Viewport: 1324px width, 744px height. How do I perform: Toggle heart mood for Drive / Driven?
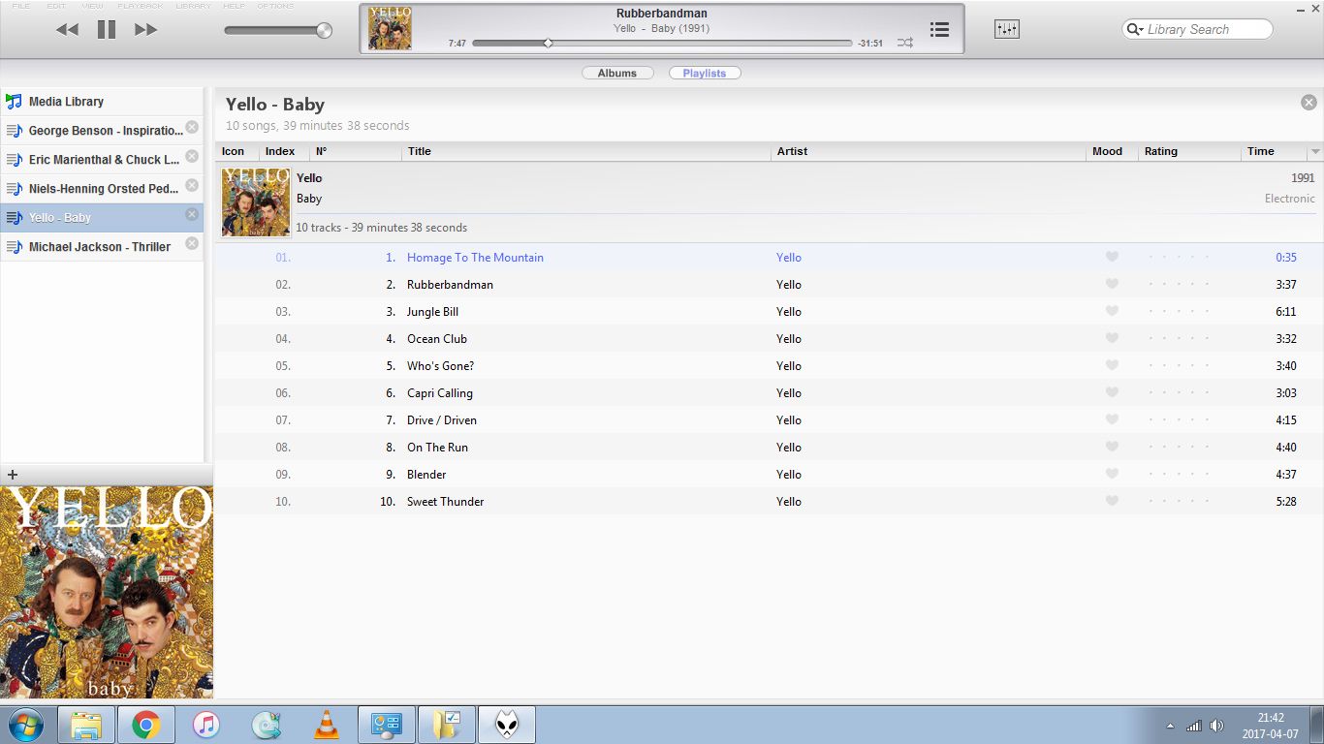tap(1112, 419)
